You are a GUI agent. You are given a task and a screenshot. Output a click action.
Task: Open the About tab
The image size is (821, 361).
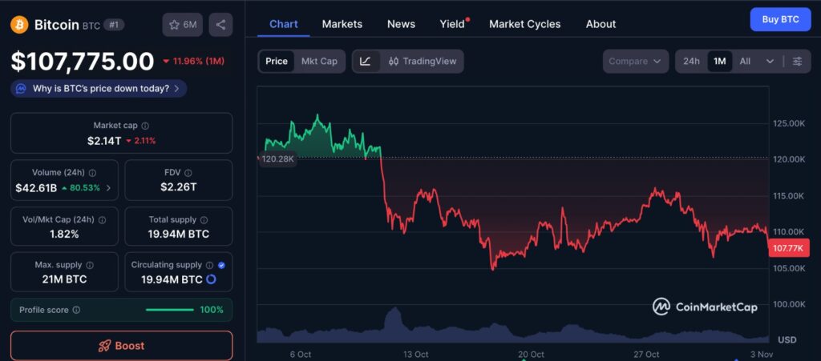coord(601,24)
